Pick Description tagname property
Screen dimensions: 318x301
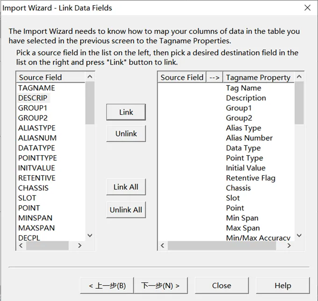pyautogui.click(x=246, y=98)
